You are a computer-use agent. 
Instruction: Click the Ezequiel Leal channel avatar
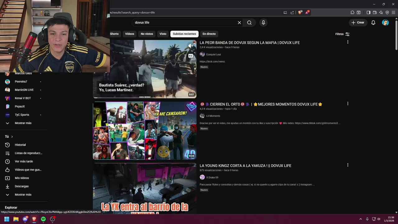coord(202,54)
